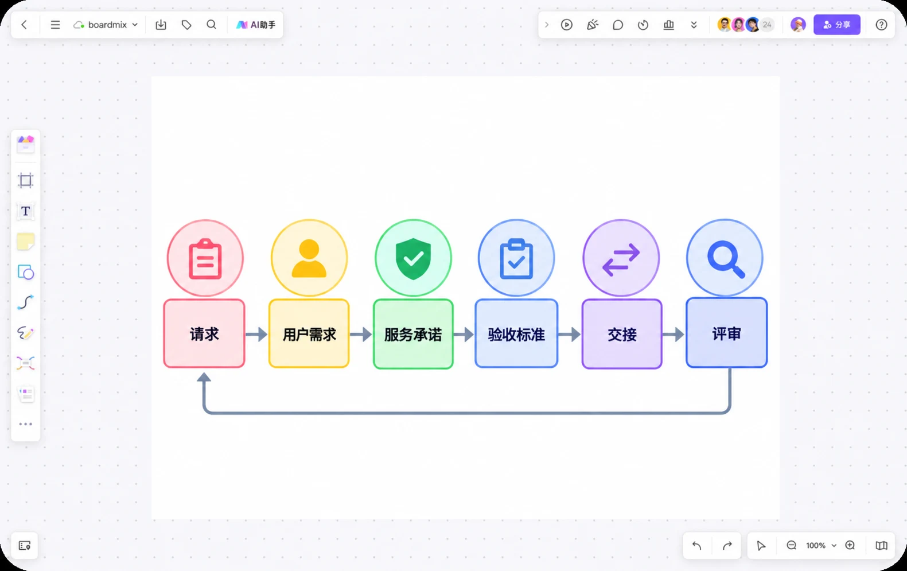
Task: Open the boardmix file name dropdown
Action: coord(106,25)
